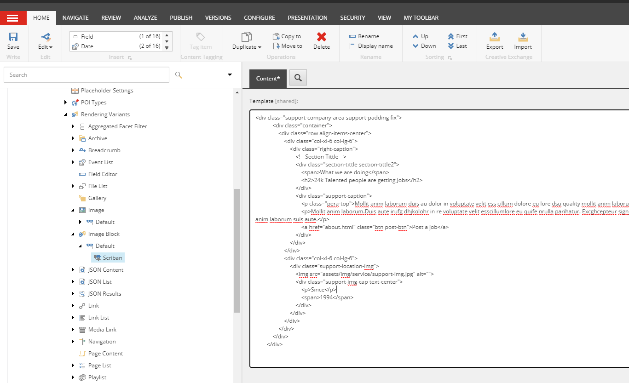Select the Move to icon
This screenshot has width=629, height=383.
(x=288, y=46)
